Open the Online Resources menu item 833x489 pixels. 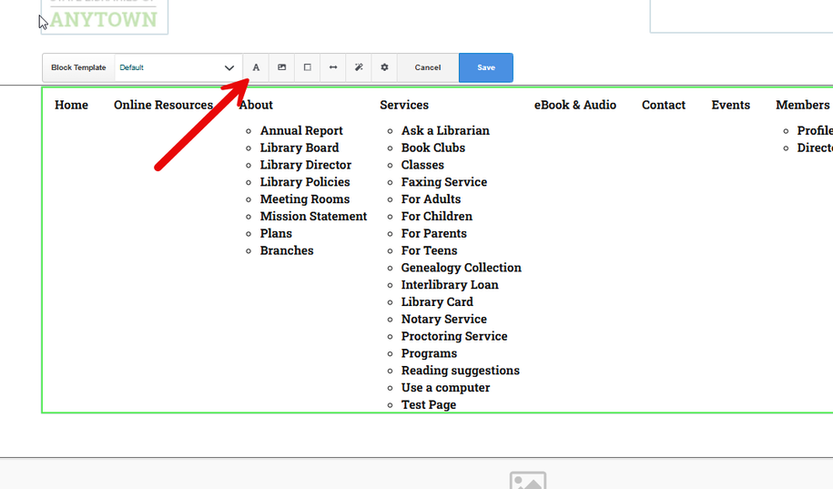click(163, 105)
